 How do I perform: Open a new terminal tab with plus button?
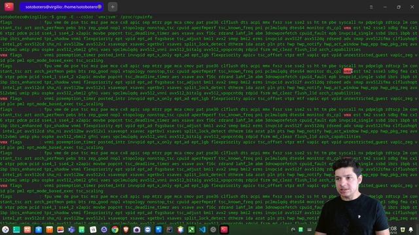113,7
